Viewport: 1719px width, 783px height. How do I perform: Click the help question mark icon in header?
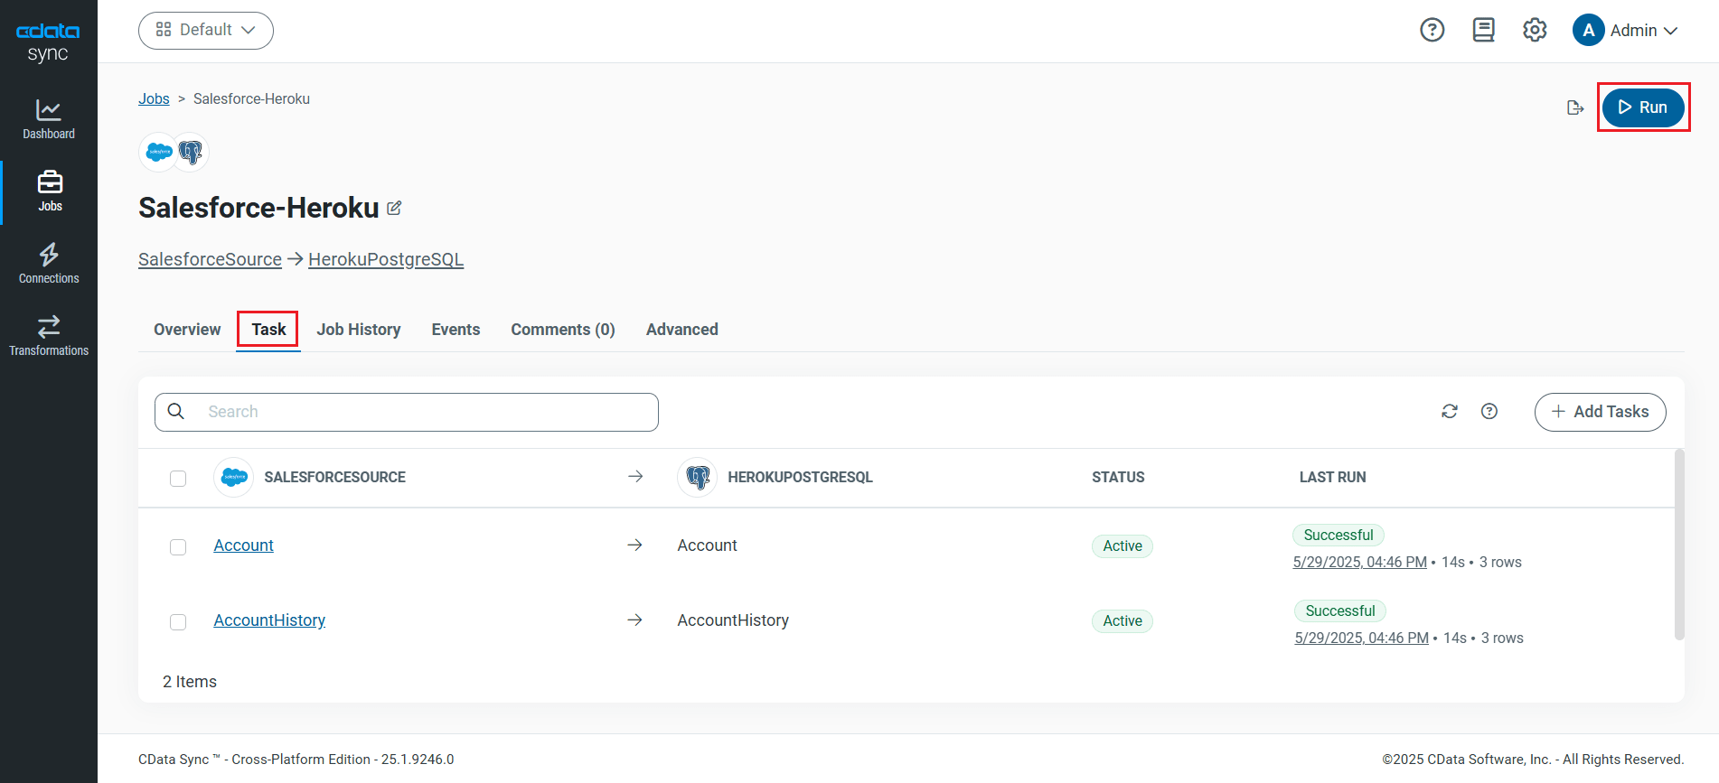(x=1432, y=31)
